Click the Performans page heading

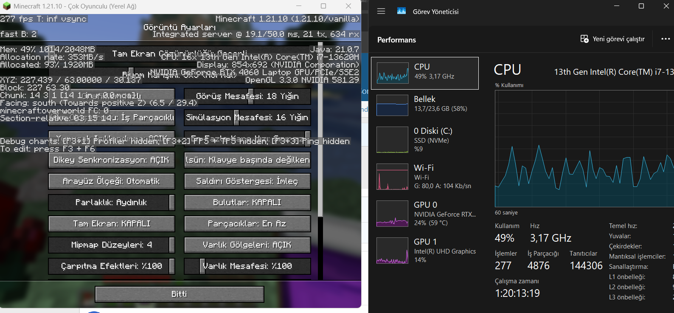coord(396,40)
